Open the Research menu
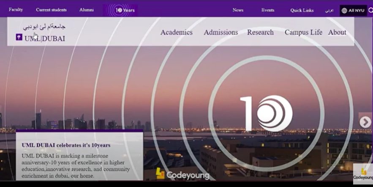373x187 pixels. [260, 32]
